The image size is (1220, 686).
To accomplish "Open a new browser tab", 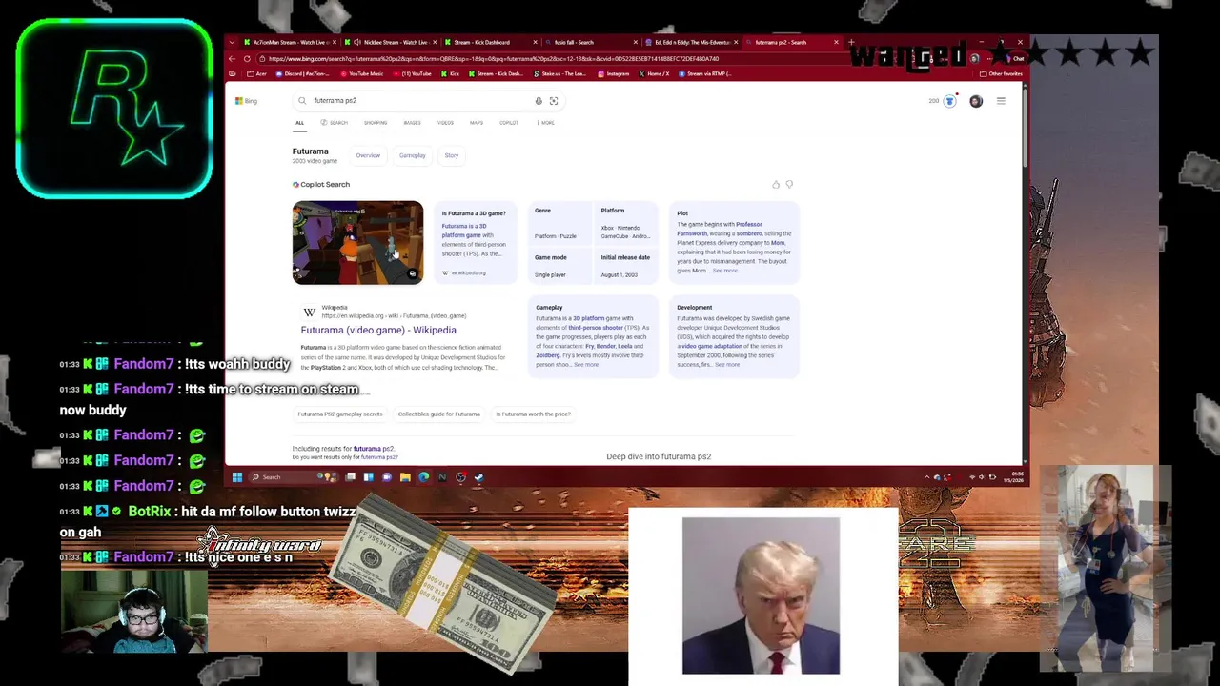I will point(851,42).
